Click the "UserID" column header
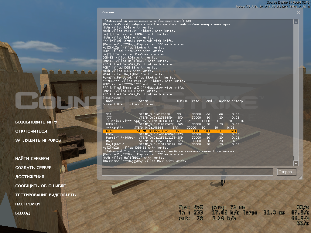The height and width of the screenshot is (233, 311). coord(183,101)
